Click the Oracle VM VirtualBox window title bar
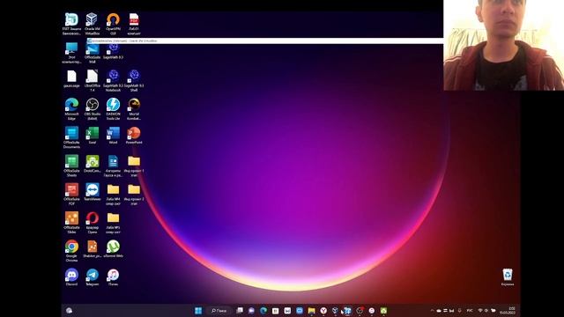The width and height of the screenshot is (564, 317). (265, 41)
